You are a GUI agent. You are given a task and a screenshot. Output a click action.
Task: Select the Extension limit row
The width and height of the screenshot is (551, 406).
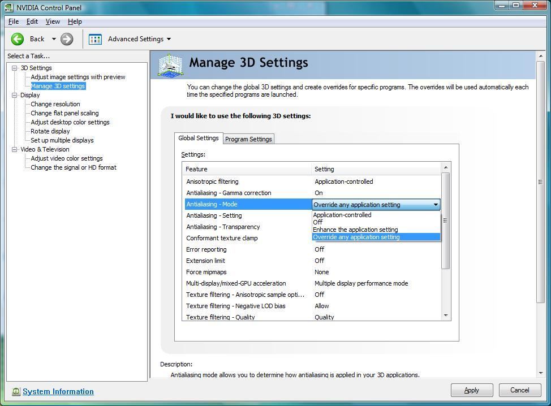(312, 261)
